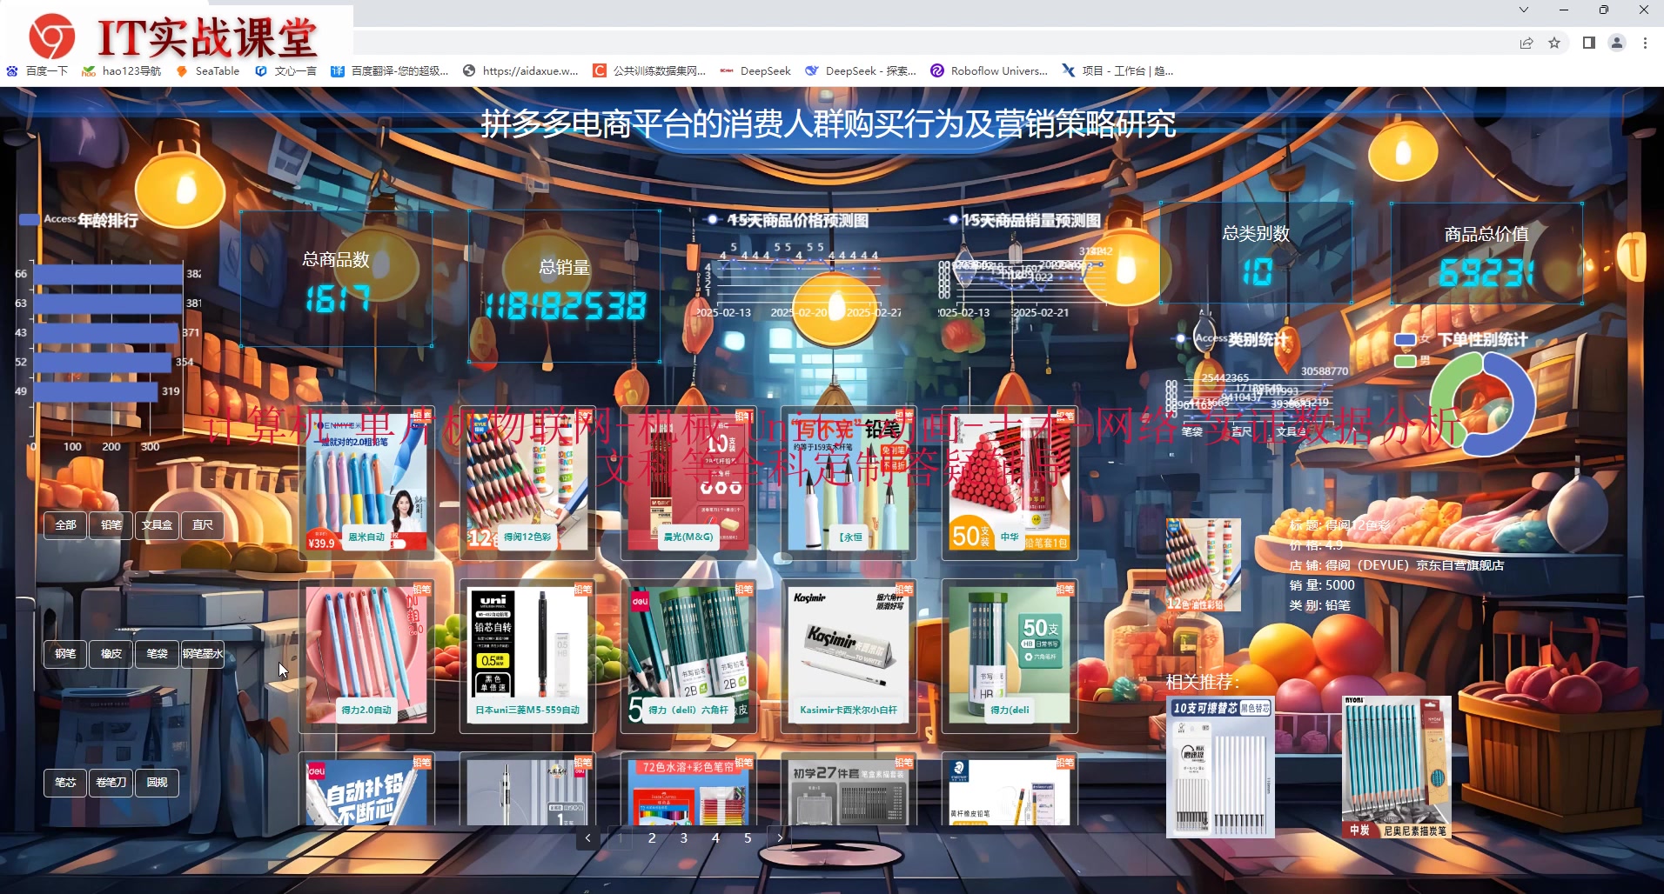Select the 日本uni三菱M5-559自动 product card
The width and height of the screenshot is (1664, 894).
527,656
